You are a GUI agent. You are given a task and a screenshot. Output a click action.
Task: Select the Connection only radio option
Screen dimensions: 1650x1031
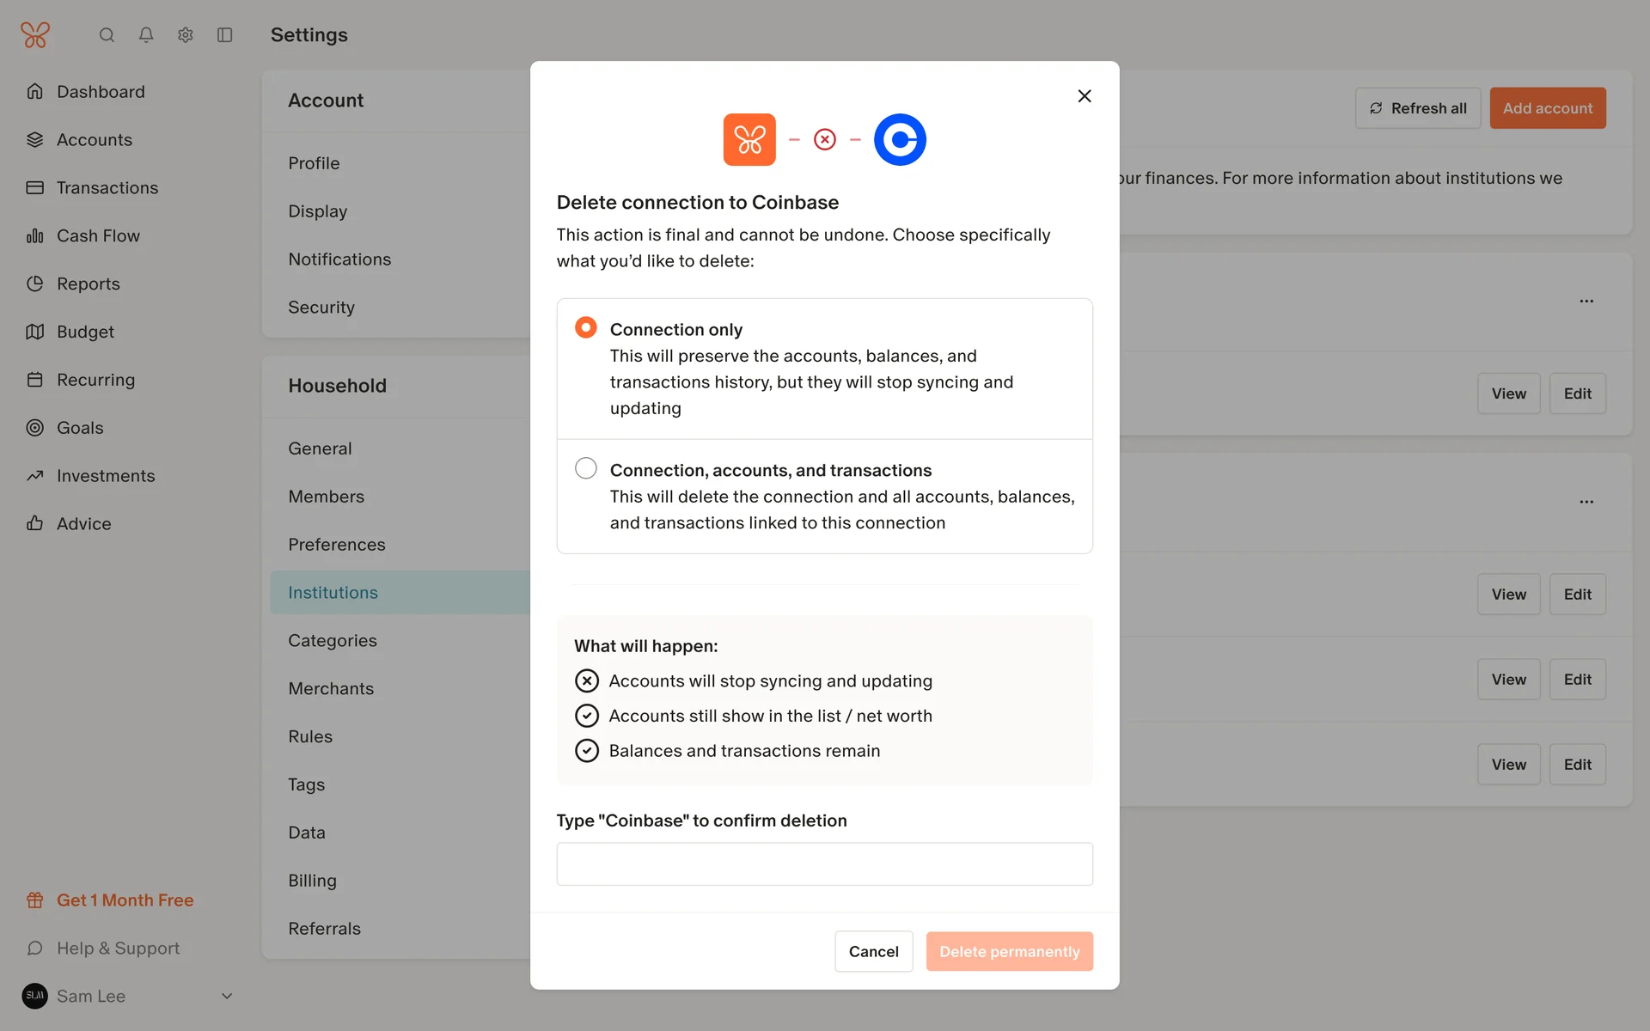(x=586, y=327)
